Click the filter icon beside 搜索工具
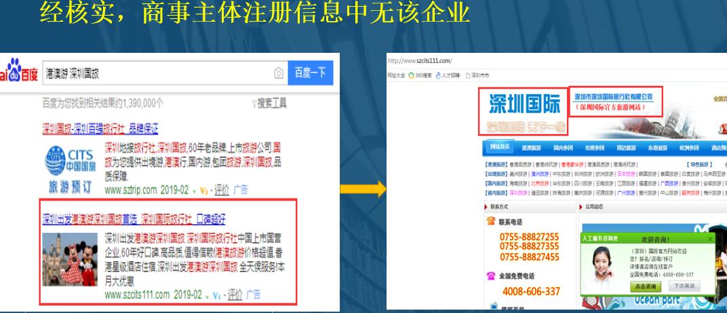The image size is (727, 313). coord(254,104)
